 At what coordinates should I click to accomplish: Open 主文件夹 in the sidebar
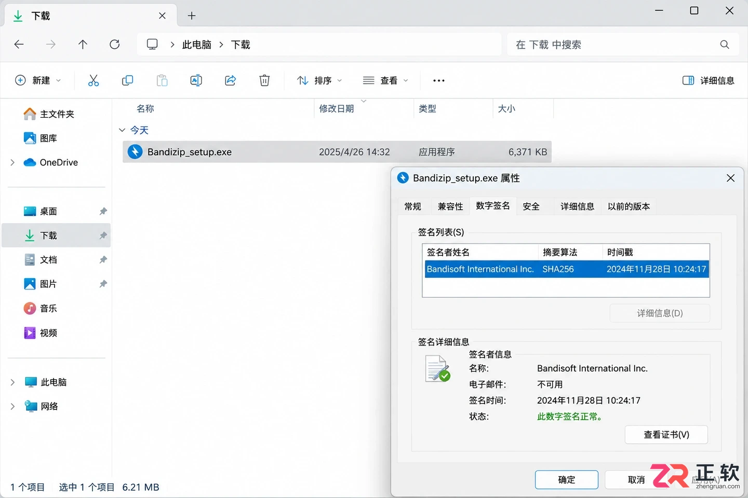point(49,114)
